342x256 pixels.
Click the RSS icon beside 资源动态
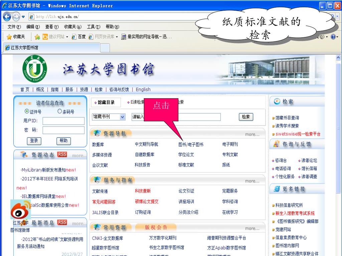(62, 154)
